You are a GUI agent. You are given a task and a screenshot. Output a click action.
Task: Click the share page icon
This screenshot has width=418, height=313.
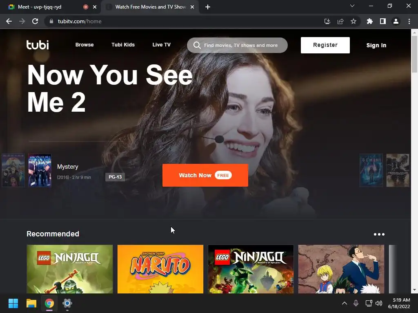(x=340, y=21)
